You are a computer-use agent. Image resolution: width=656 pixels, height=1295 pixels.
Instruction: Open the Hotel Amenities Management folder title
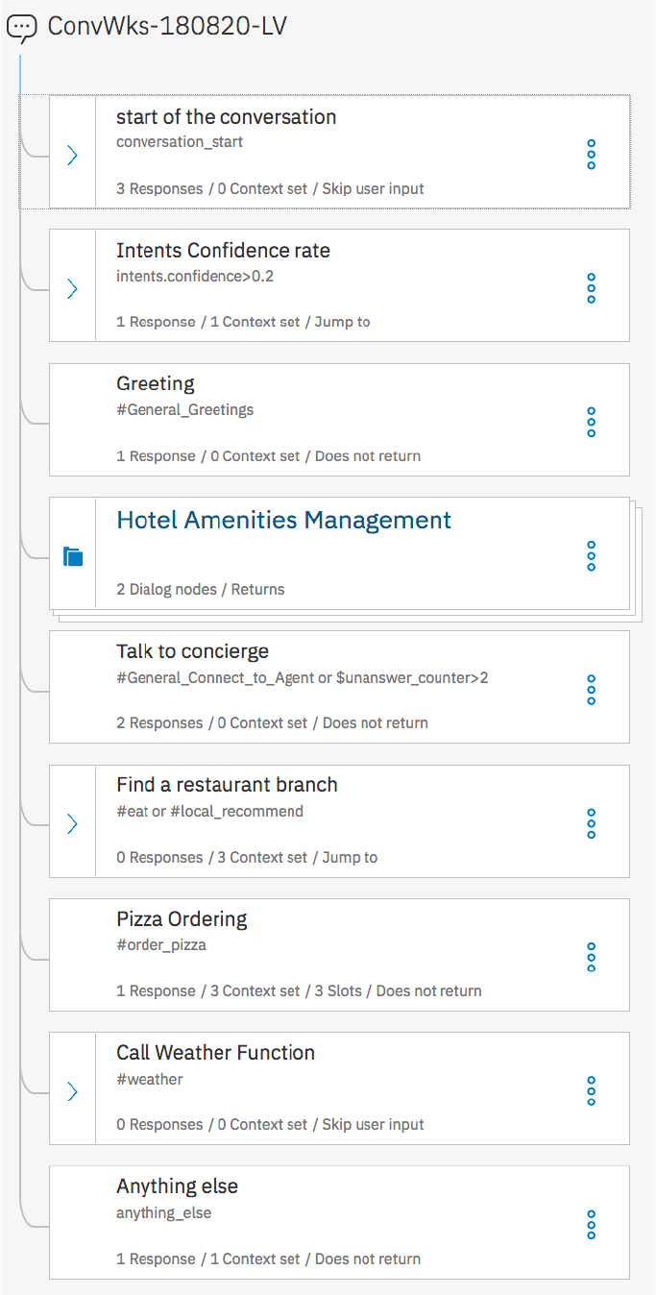[283, 521]
